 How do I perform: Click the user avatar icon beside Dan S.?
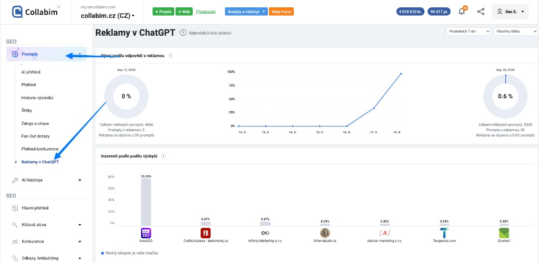coord(500,12)
